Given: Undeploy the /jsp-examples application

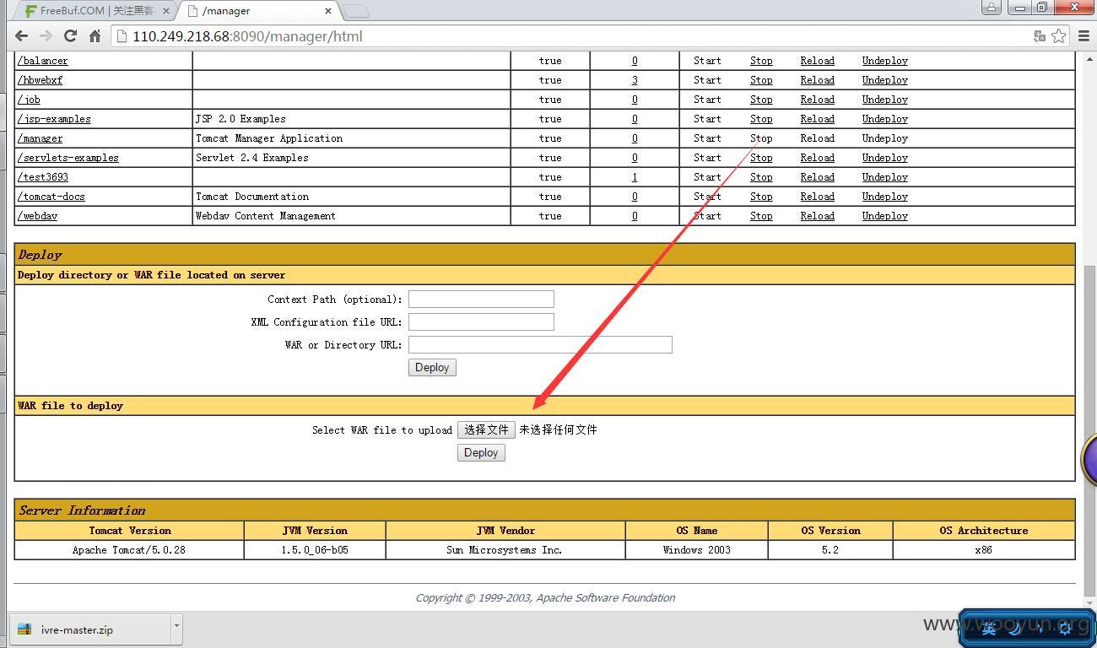Looking at the screenshot, I should (885, 119).
